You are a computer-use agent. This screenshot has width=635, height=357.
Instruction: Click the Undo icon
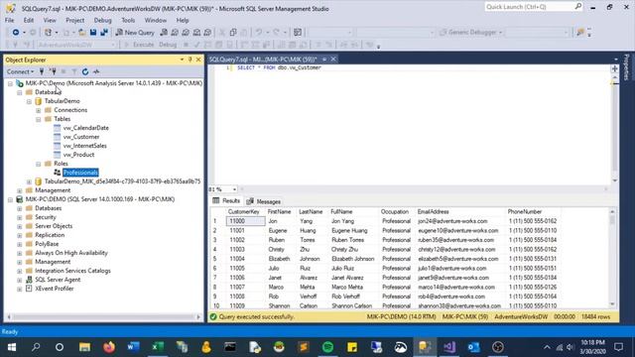(x=259, y=33)
